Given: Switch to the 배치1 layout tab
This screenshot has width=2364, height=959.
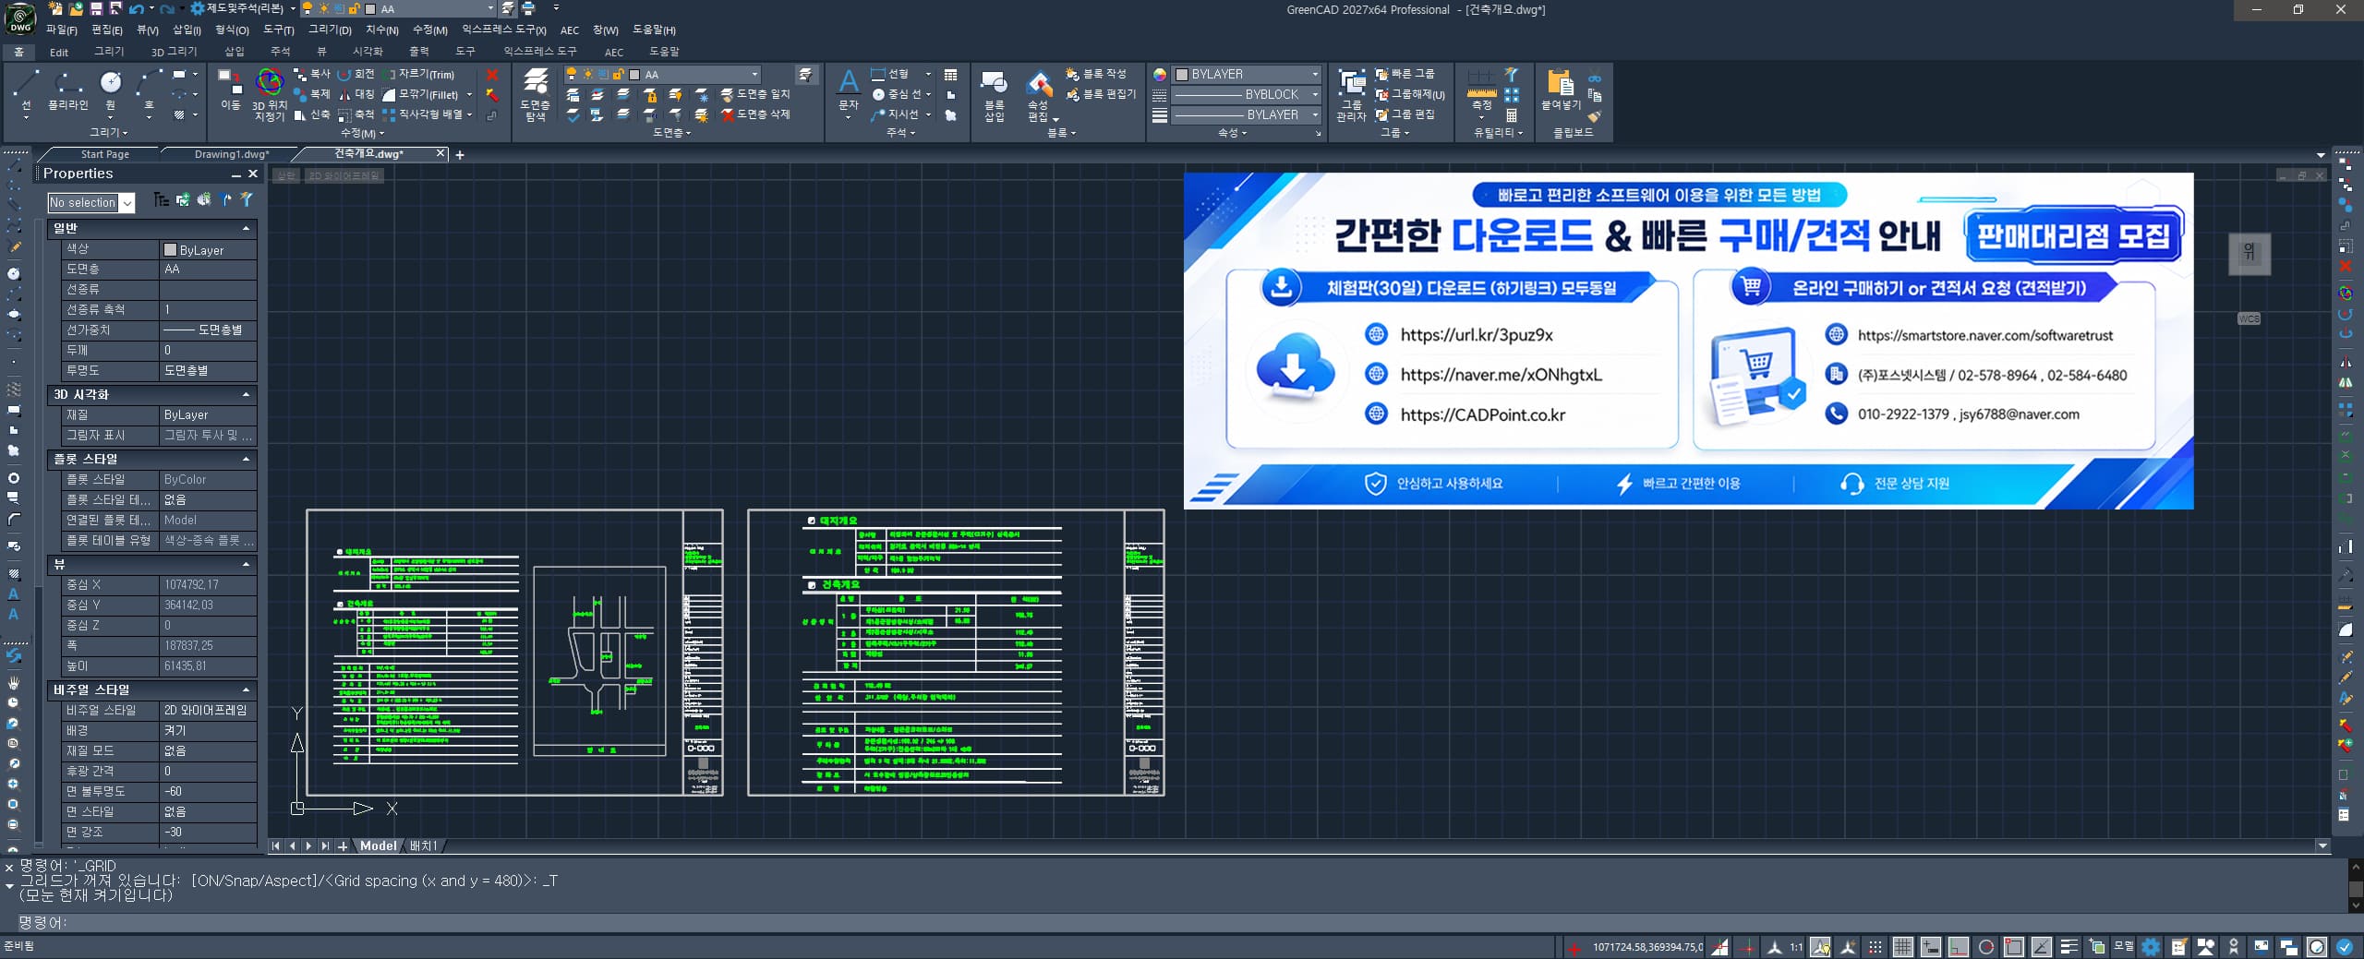Looking at the screenshot, I should pyautogui.click(x=423, y=845).
